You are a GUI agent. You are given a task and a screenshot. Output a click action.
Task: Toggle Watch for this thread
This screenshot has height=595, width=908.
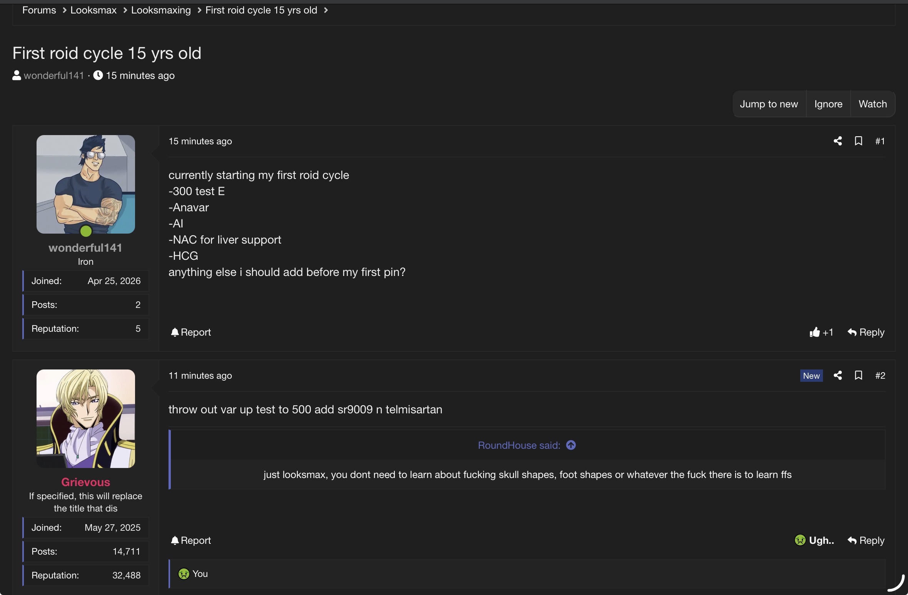(x=873, y=104)
